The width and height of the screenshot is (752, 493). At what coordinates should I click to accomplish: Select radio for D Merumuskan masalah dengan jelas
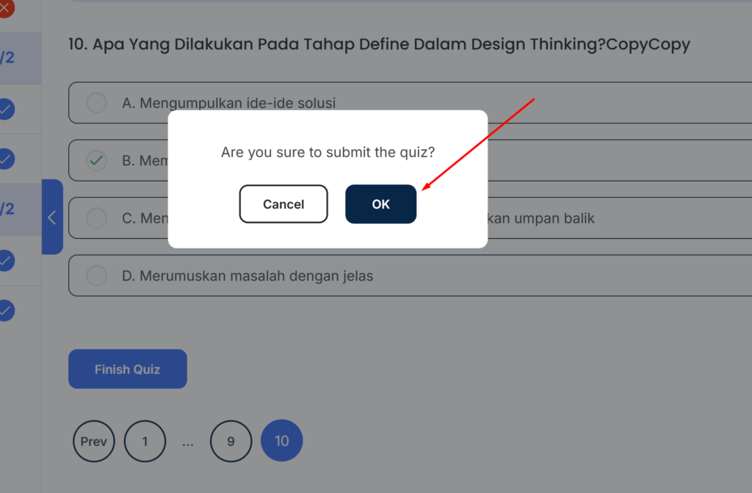(96, 276)
